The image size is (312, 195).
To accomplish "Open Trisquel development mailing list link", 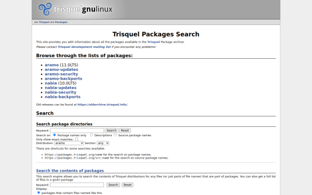I will click(84, 47).
